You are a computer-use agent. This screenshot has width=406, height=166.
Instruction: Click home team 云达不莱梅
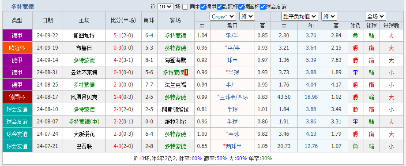84,73
